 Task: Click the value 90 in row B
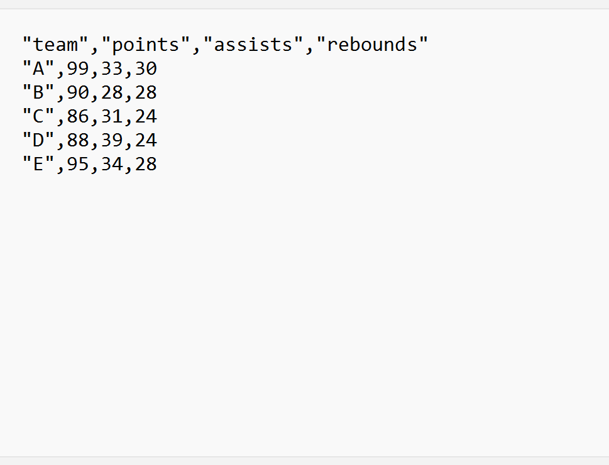tap(78, 92)
